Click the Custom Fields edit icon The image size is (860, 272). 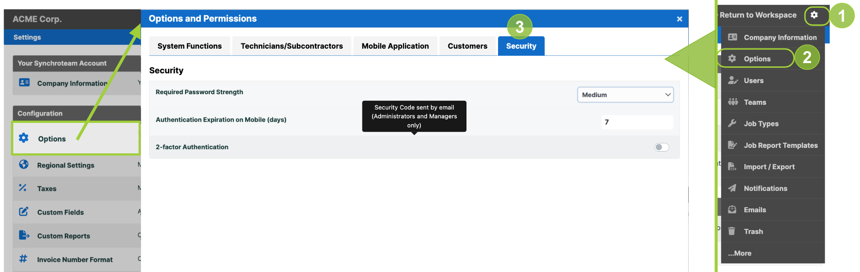pyautogui.click(x=24, y=211)
